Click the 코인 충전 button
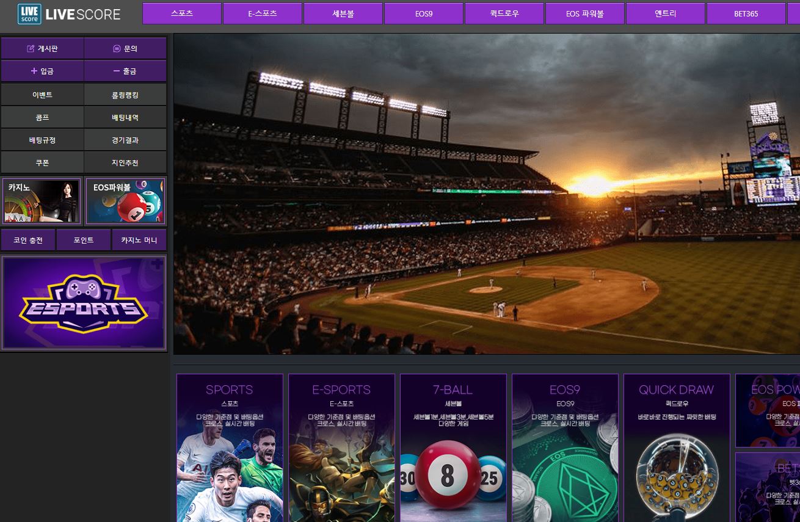Viewport: 800px width, 522px height. (28, 240)
